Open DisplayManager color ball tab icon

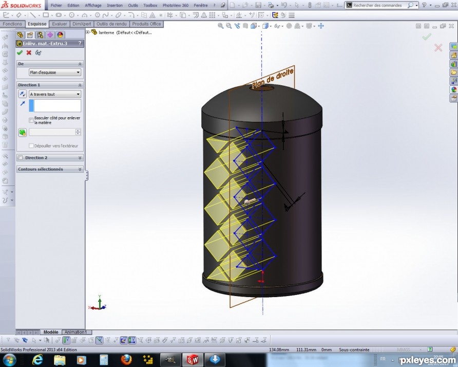[60, 35]
